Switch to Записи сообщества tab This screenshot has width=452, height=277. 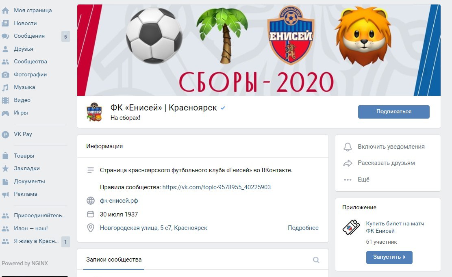[114, 260]
